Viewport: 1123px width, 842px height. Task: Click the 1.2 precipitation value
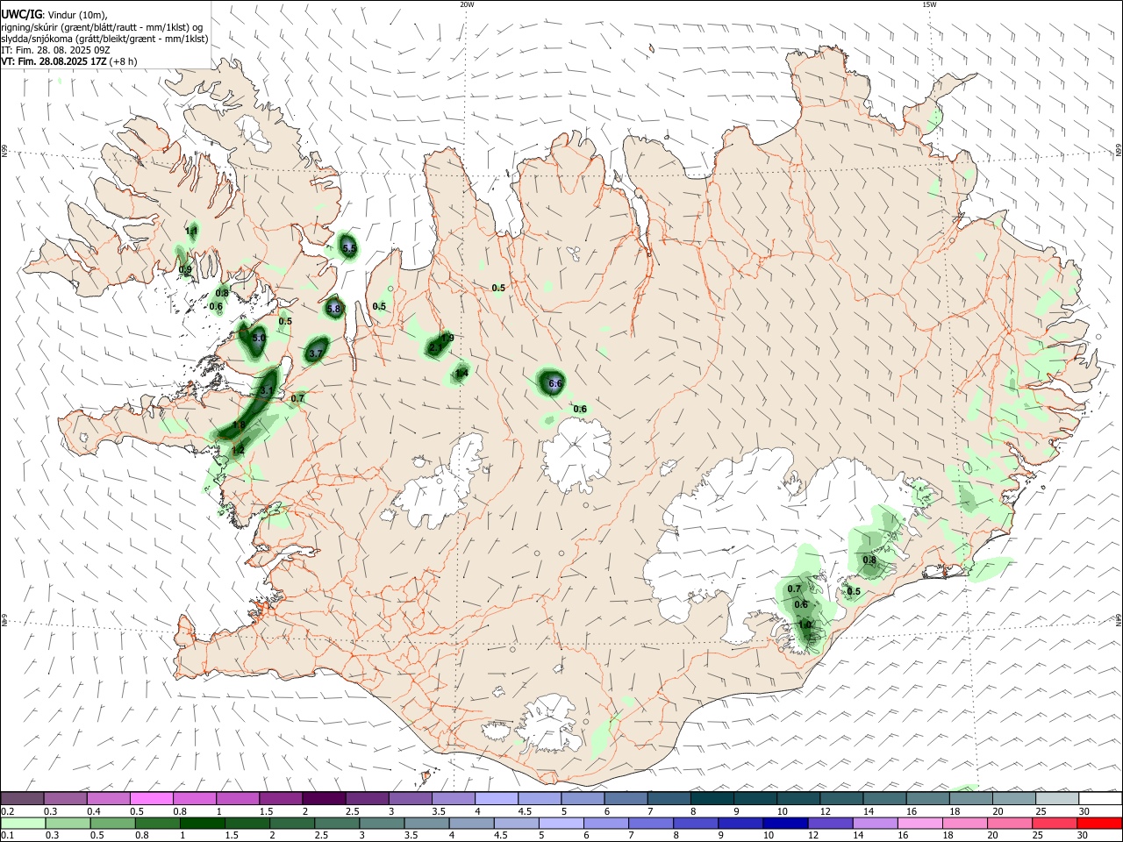pos(238,451)
